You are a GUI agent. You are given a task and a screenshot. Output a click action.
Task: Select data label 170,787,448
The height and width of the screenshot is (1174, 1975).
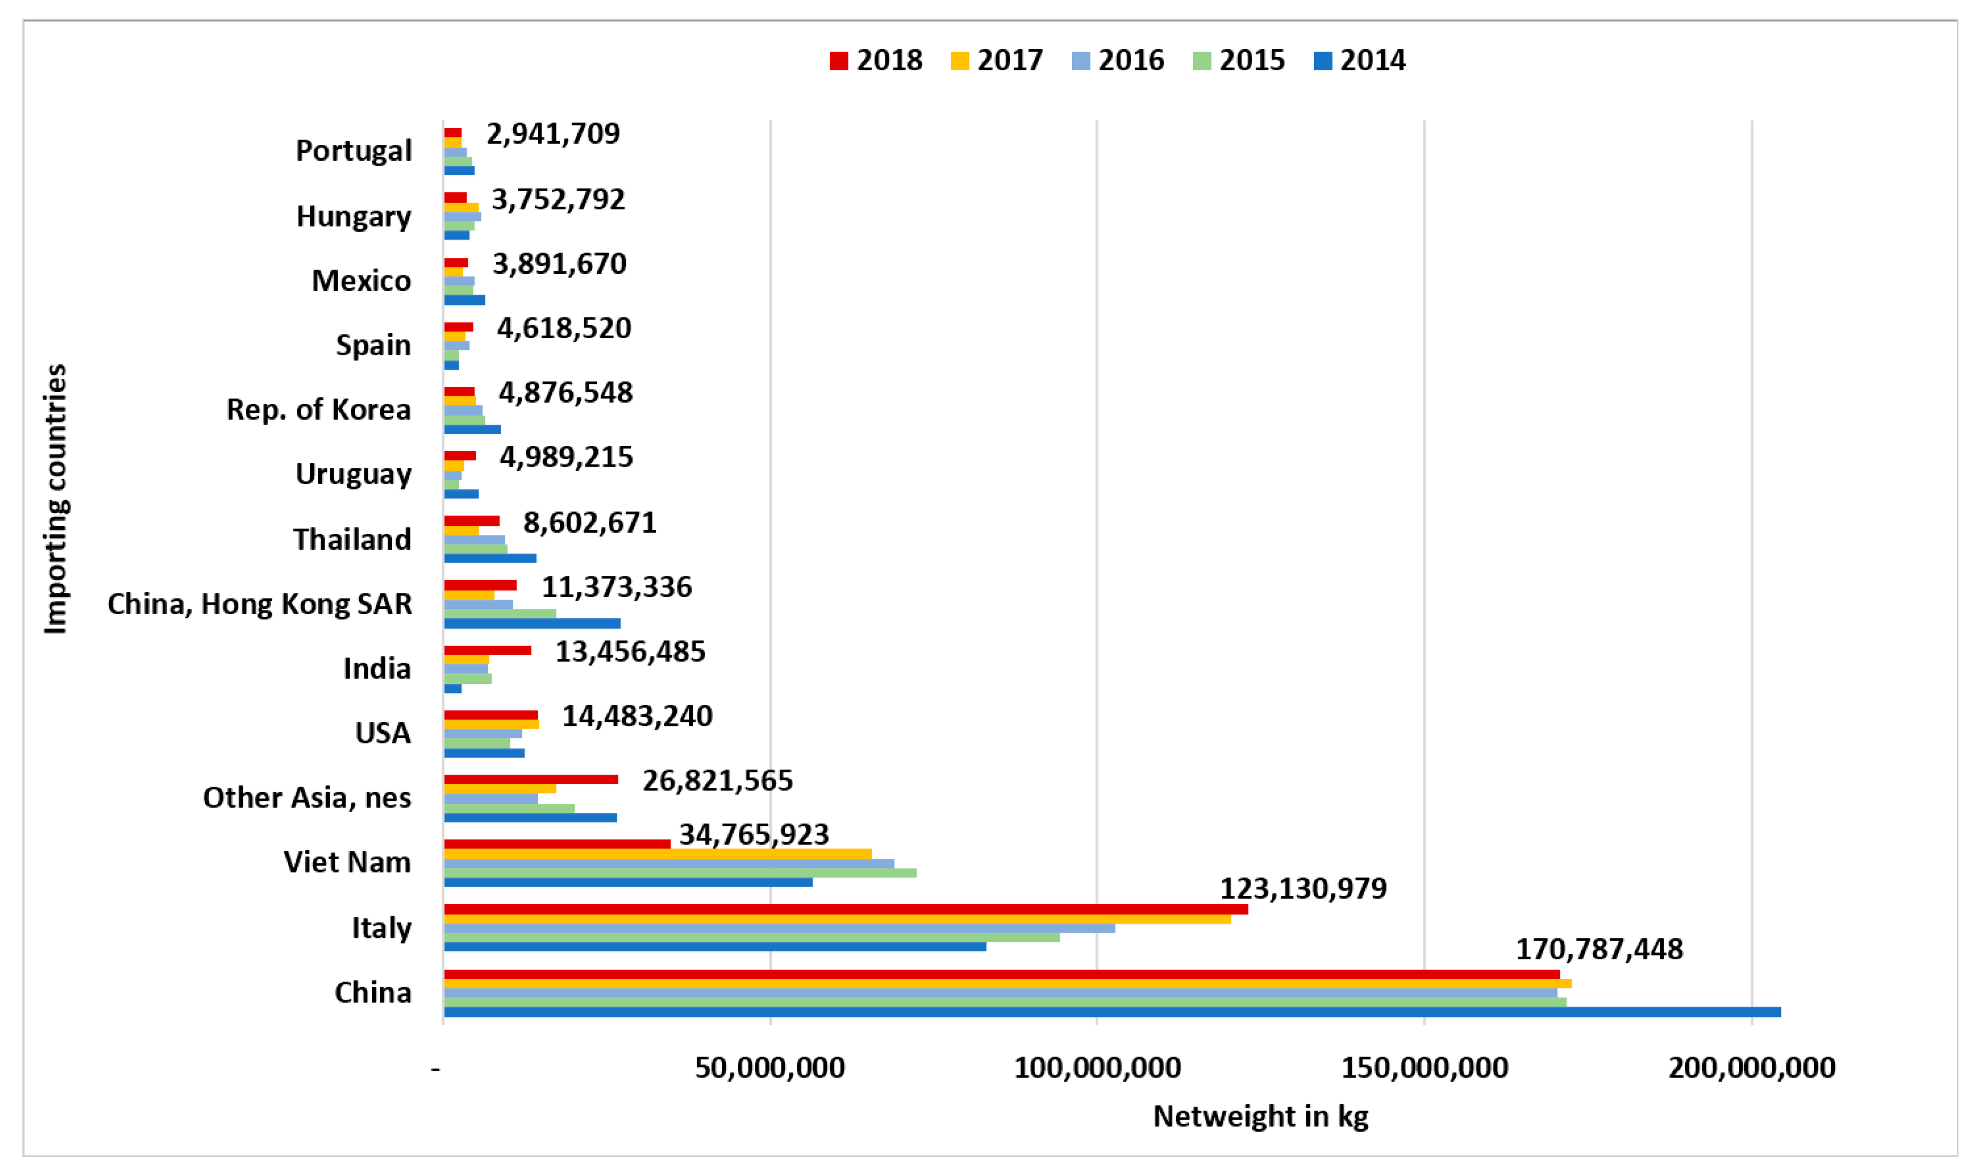[x=1599, y=950]
